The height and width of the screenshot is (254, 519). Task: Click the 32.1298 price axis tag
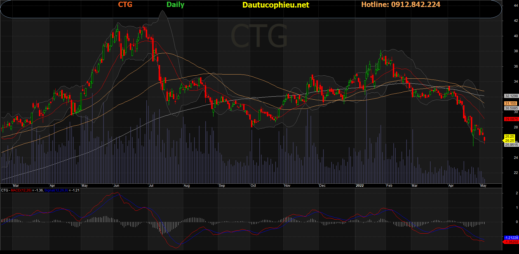pyautogui.click(x=511, y=96)
